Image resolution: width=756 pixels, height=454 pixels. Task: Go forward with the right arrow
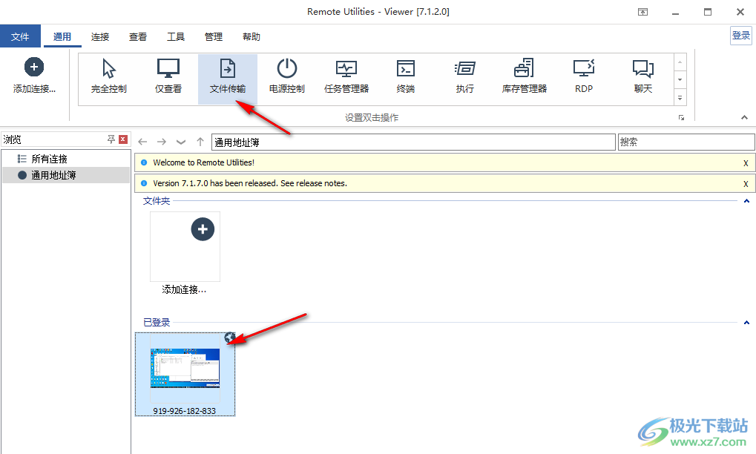pyautogui.click(x=162, y=142)
